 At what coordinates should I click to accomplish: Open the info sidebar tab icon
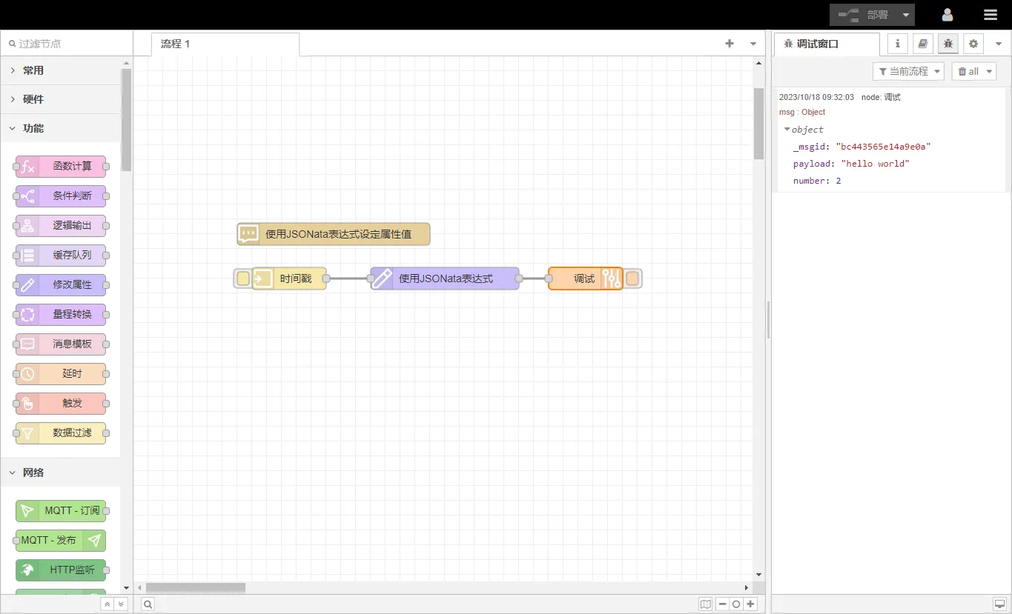point(898,44)
